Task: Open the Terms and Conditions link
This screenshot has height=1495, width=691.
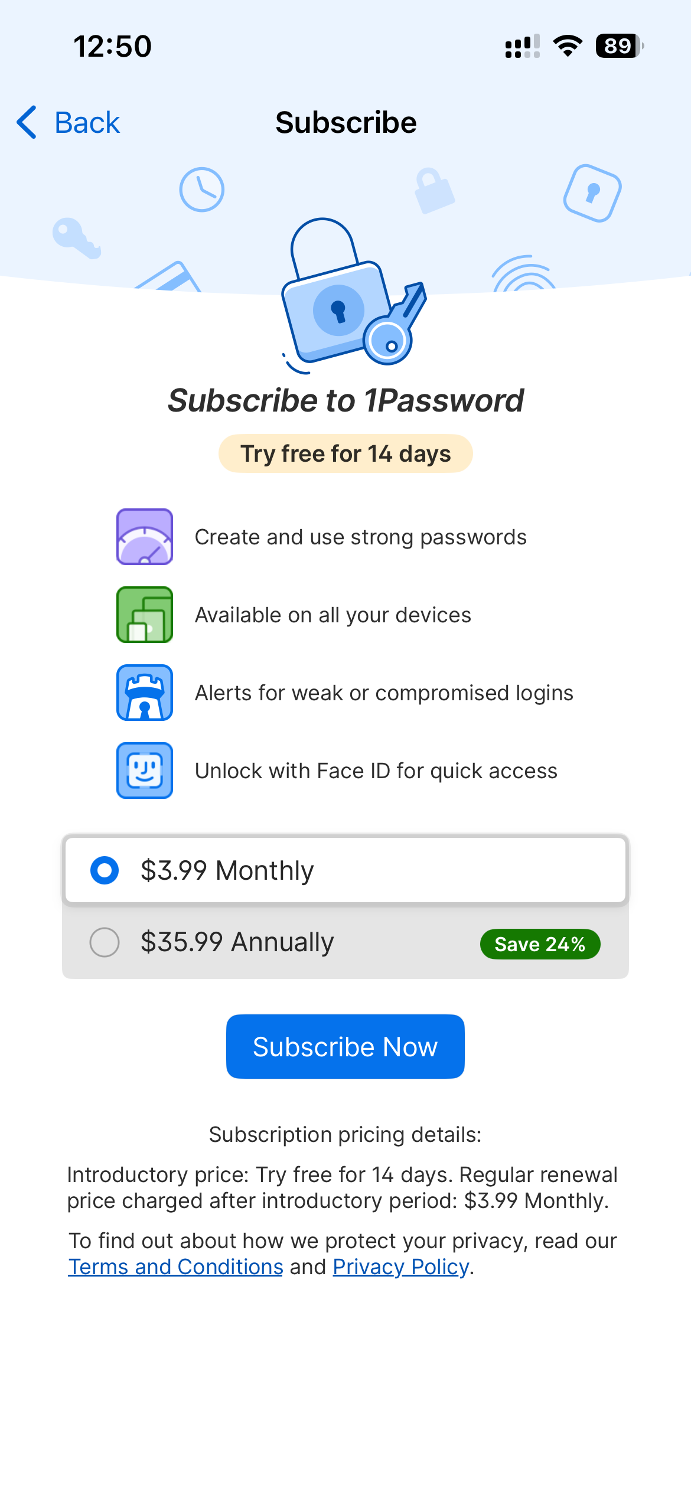Action: tap(175, 1266)
